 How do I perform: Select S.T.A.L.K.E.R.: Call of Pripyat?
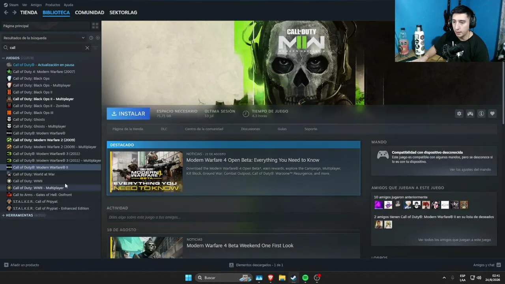pos(35,202)
